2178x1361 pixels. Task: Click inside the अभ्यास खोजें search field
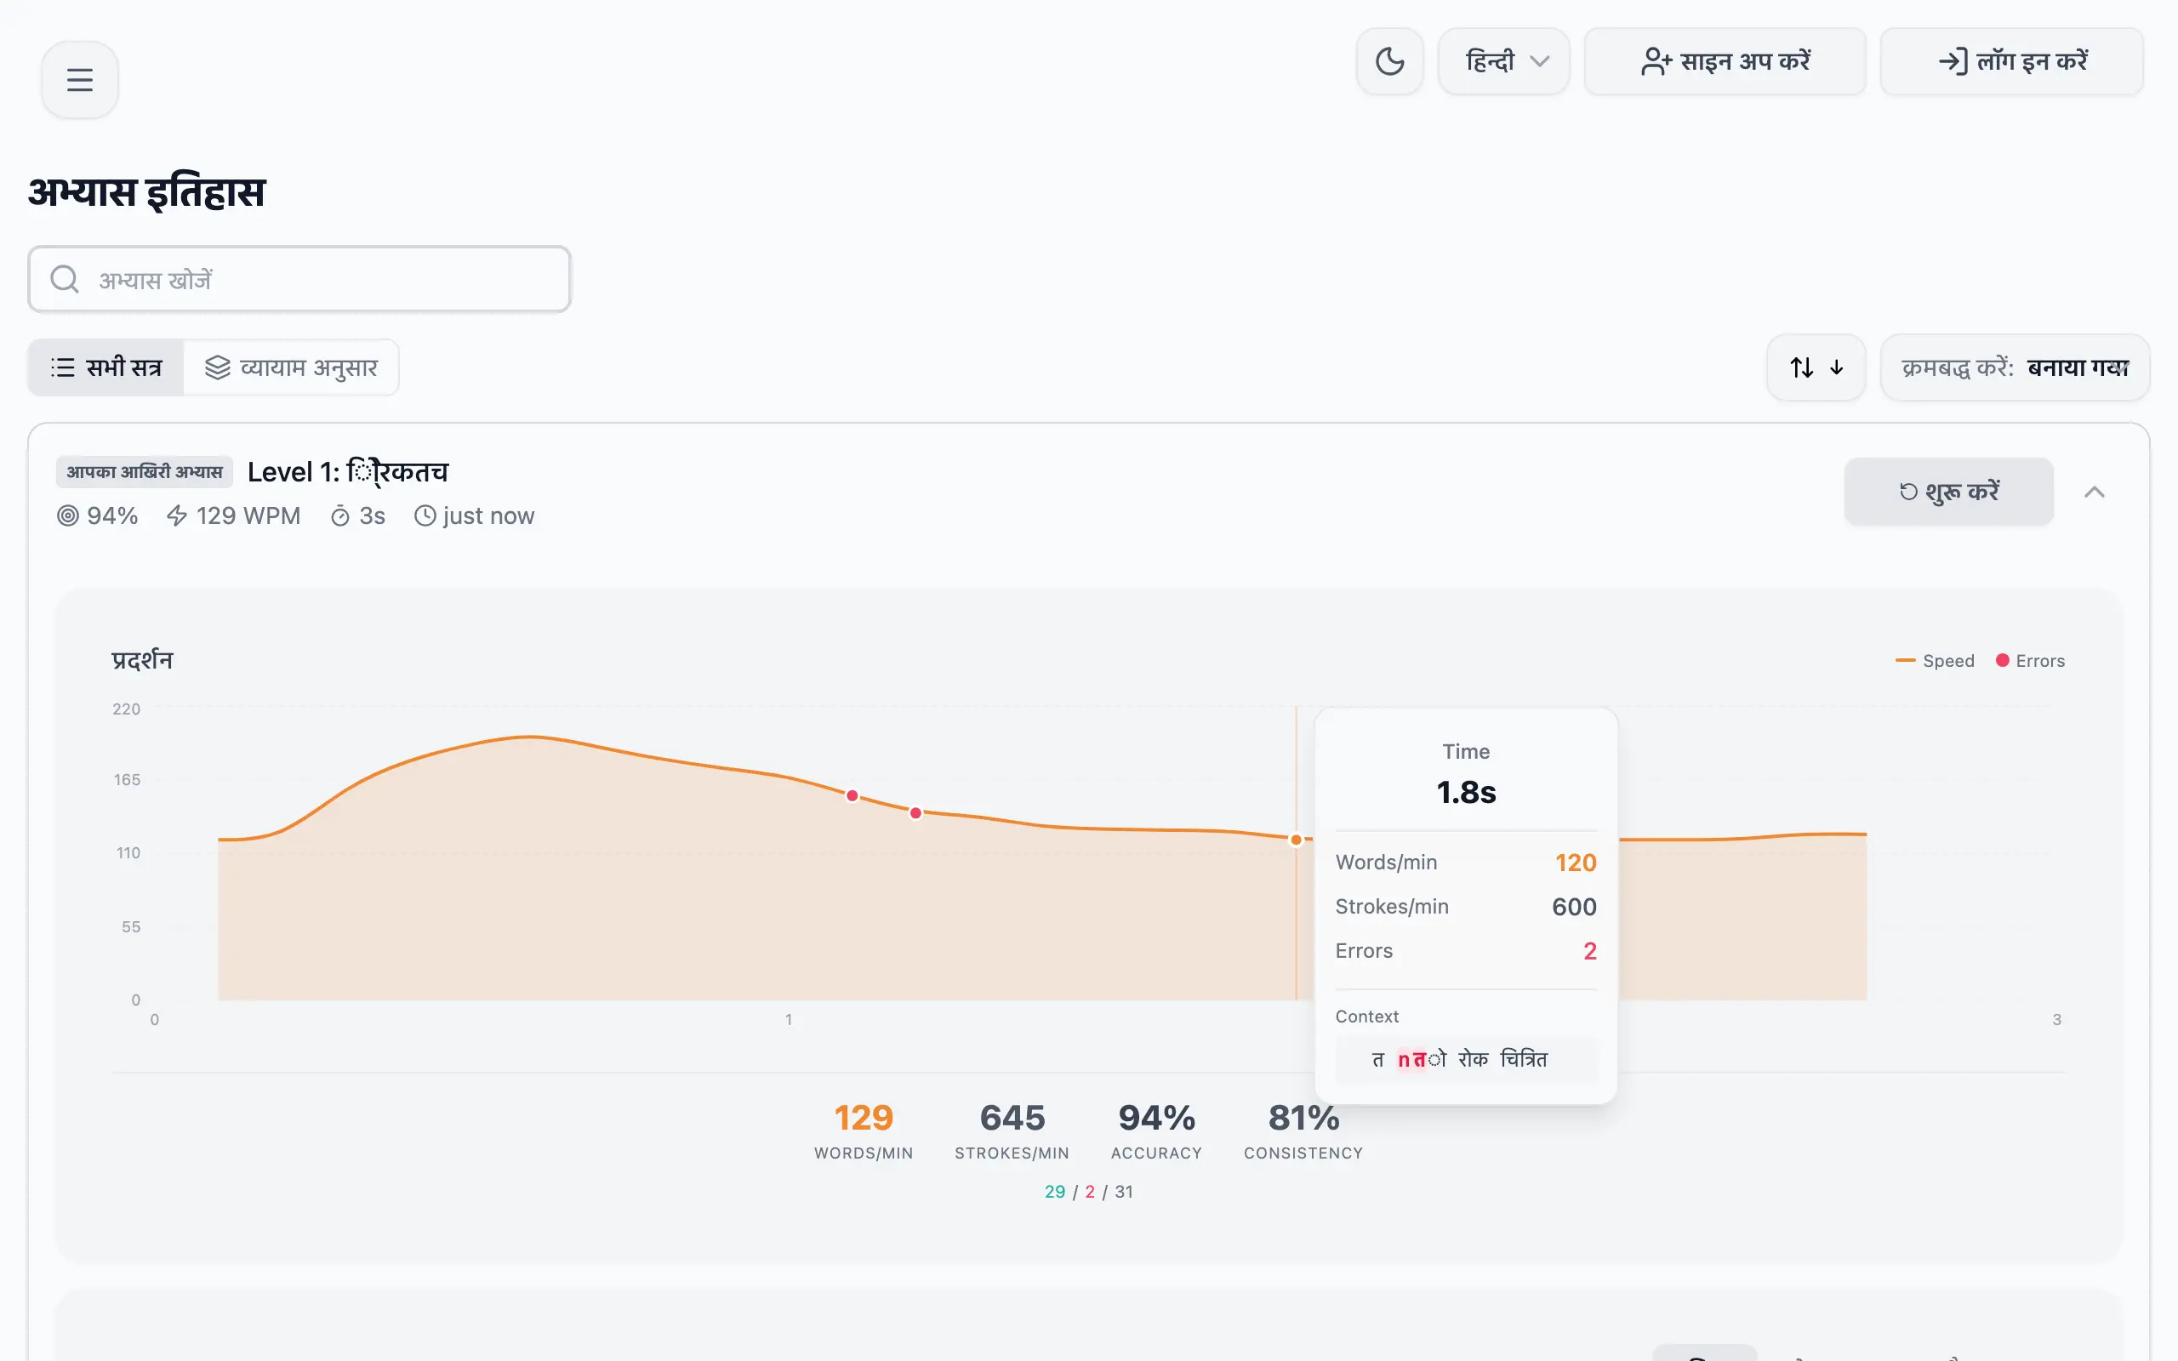coord(297,279)
